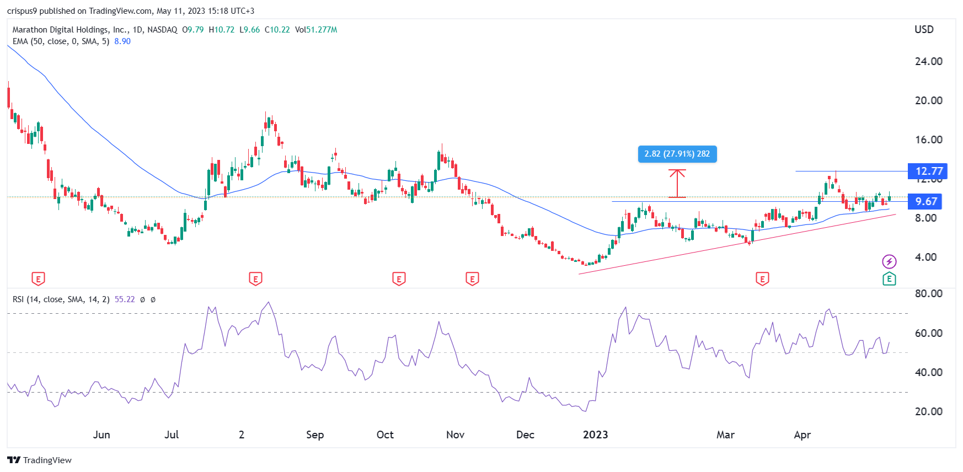Click the red measurement arrow drawing

(677, 184)
